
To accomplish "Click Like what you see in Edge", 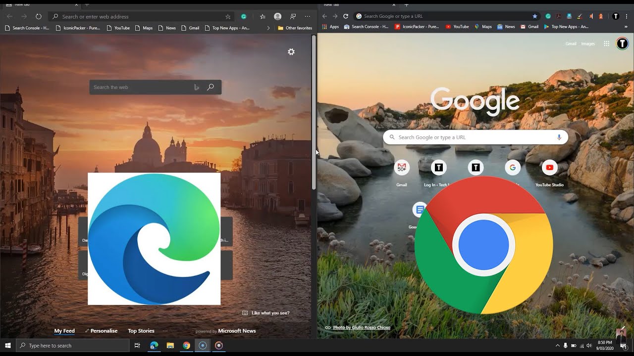I will 266,313.
